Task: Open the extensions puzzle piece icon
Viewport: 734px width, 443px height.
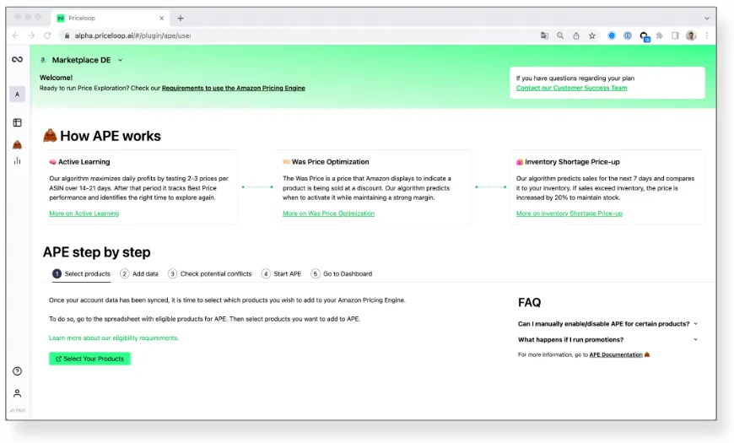Action: pyautogui.click(x=659, y=35)
